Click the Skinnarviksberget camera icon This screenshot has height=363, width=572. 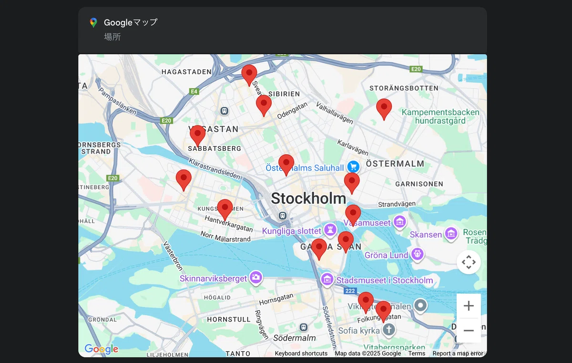256,277
